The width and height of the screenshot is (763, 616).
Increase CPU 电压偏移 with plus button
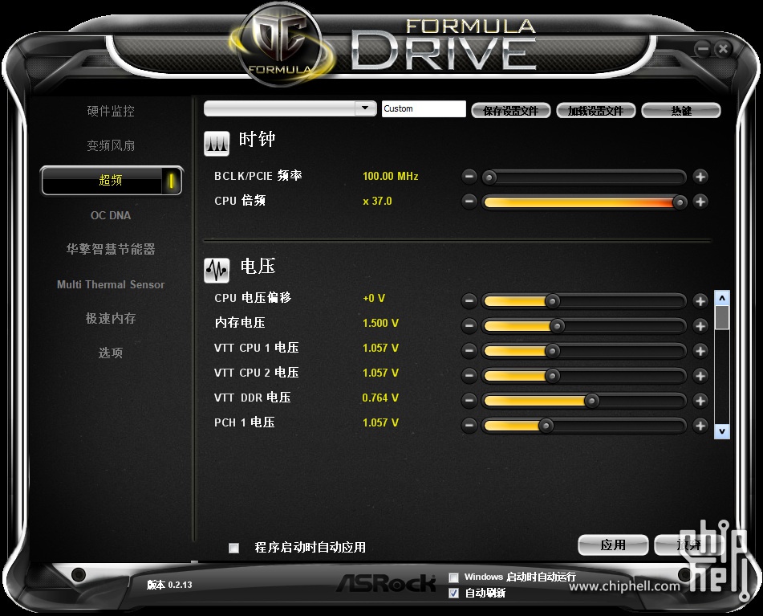pyautogui.click(x=700, y=301)
